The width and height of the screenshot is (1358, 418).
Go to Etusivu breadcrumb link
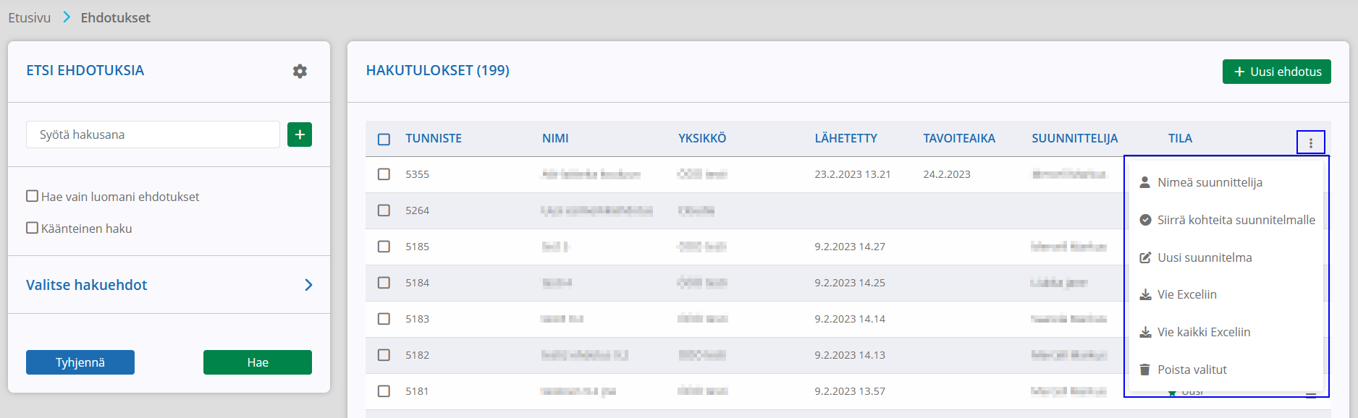(30, 17)
